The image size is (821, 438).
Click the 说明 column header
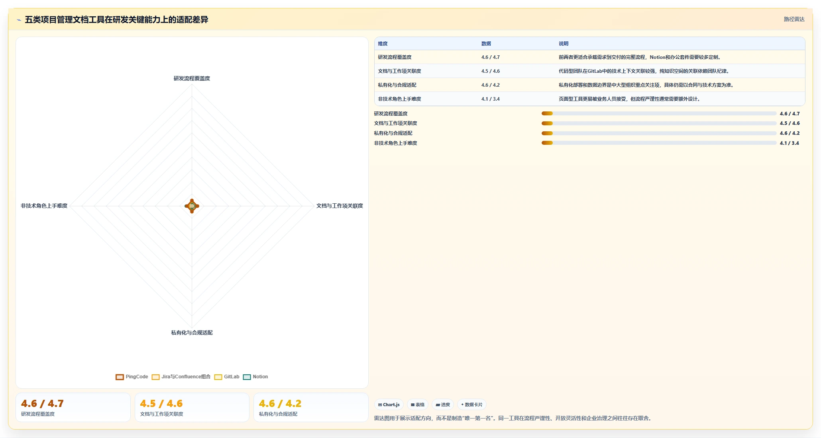click(x=563, y=44)
